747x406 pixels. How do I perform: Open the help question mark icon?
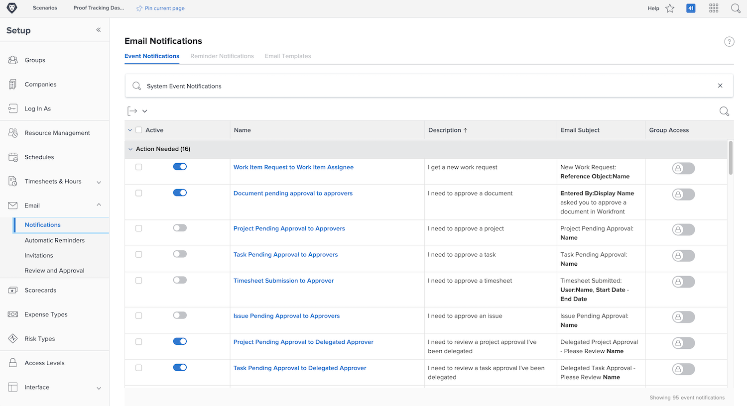[729, 42]
